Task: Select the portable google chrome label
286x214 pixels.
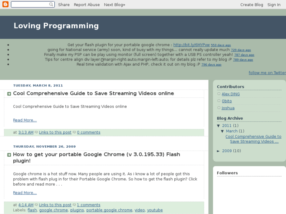Action: pos(109,210)
